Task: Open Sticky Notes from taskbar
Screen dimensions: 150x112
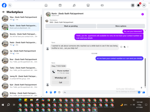Action: [x=26, y=100]
